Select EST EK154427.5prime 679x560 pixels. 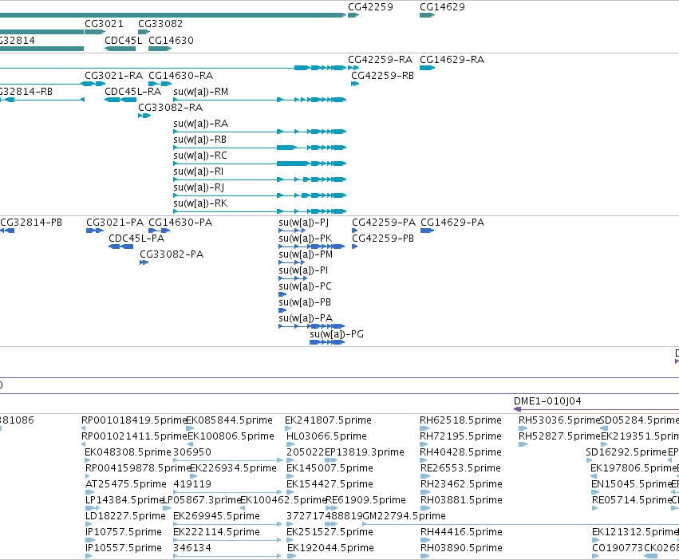click(330, 484)
